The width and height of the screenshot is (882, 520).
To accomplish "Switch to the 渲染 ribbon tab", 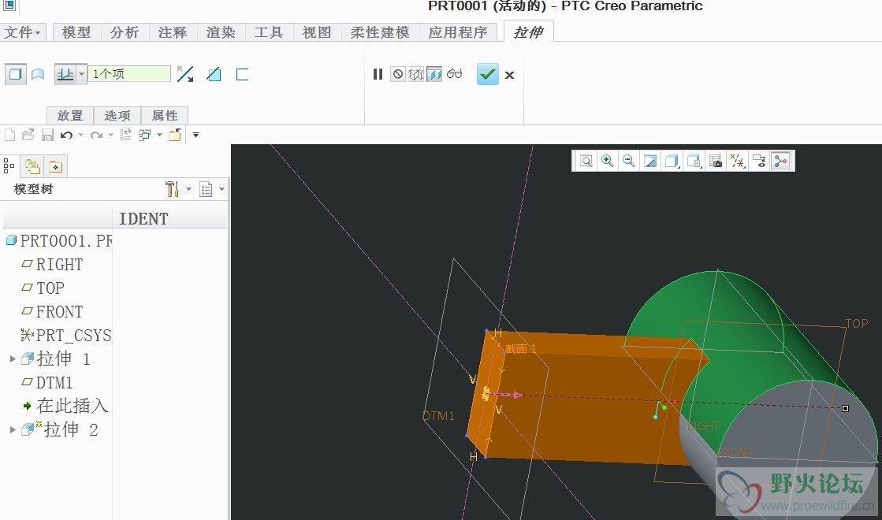I will pos(221,32).
